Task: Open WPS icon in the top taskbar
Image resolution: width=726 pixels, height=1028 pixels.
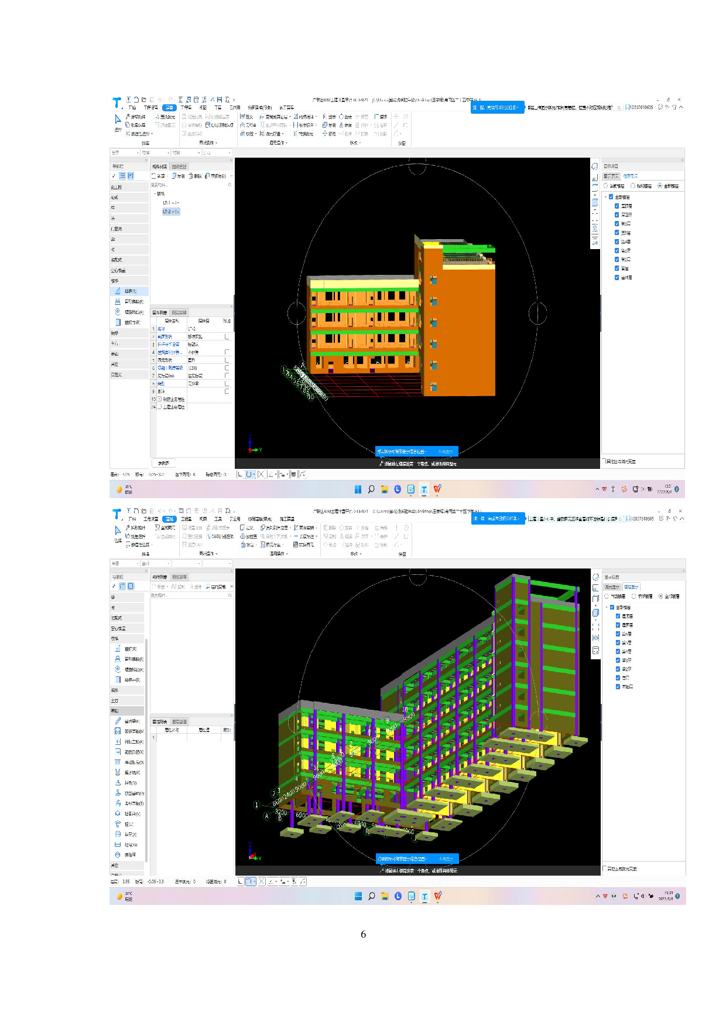Action: click(437, 489)
